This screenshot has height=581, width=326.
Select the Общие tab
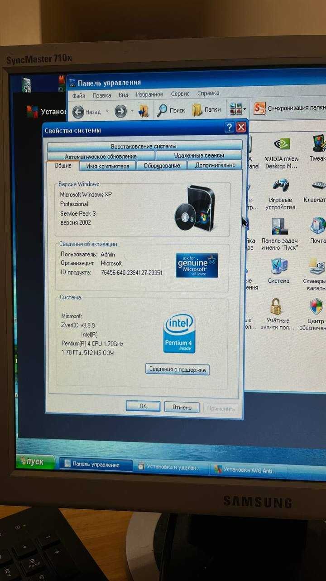click(x=63, y=166)
